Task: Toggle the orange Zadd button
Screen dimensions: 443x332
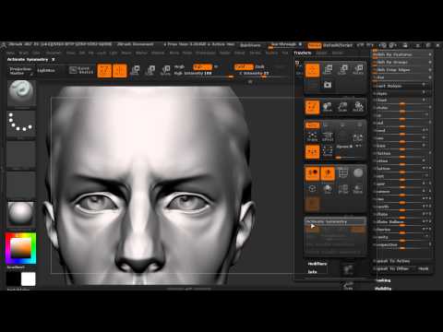Action: (x=244, y=66)
